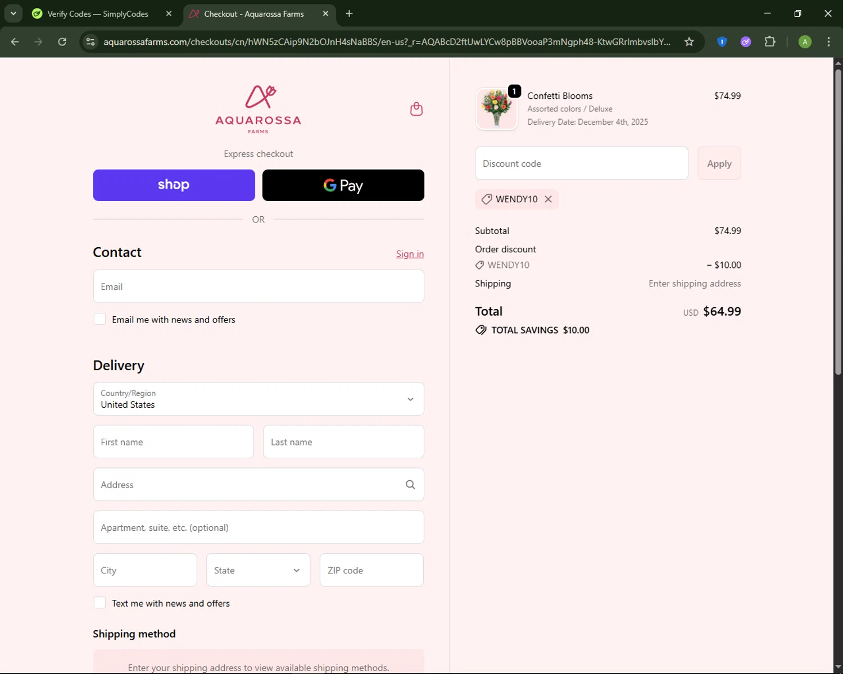The width and height of the screenshot is (843, 674).
Task: Enable Email me with news and offers
Action: [x=99, y=319]
